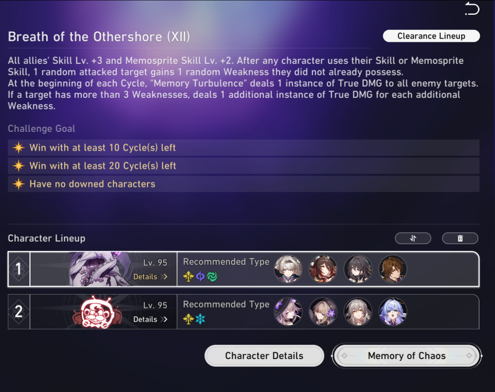This screenshot has height=392, width=495.
Task: Click the swap lineup order icon button
Action: (x=413, y=238)
